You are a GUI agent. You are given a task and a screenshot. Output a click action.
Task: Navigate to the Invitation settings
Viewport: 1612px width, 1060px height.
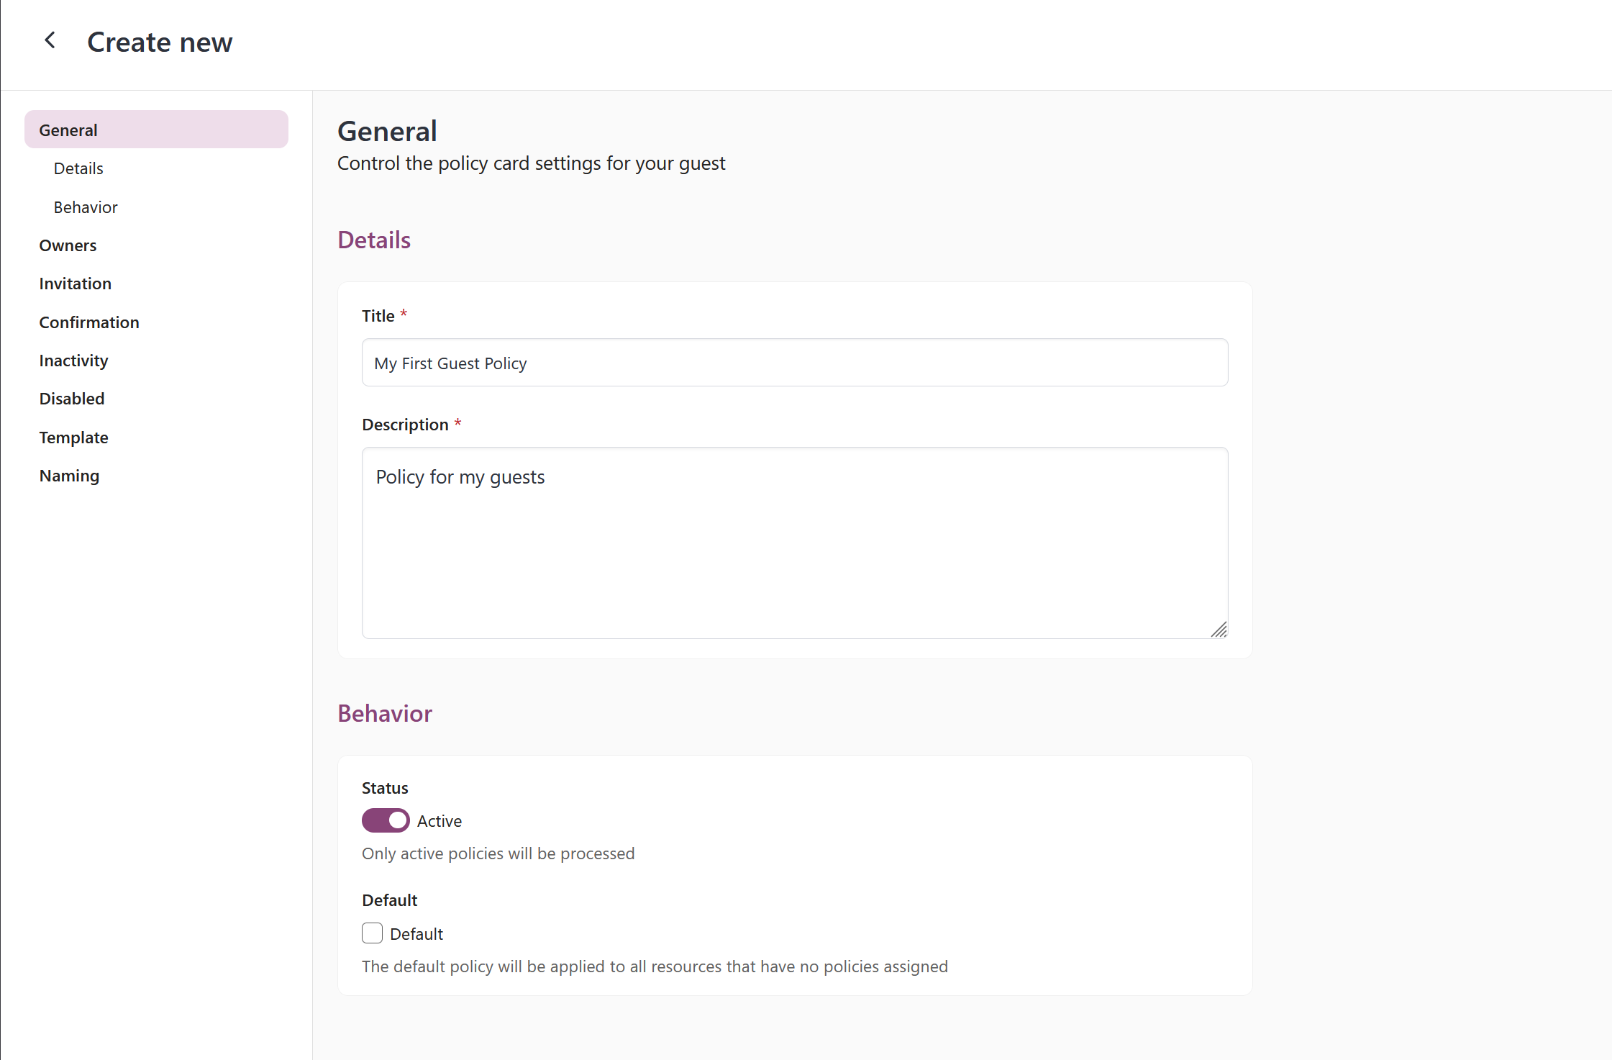tap(75, 283)
